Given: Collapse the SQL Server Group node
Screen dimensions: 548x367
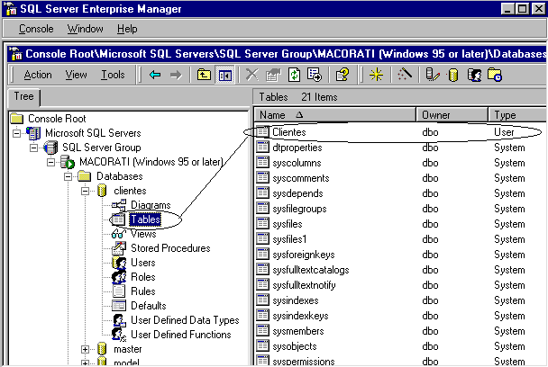Looking at the screenshot, I should [x=33, y=148].
